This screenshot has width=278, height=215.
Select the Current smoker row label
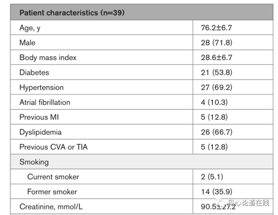tap(53, 177)
